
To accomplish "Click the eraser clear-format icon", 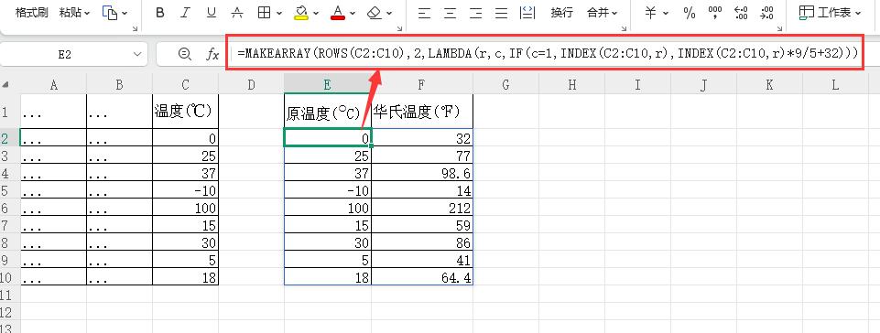I will pos(375,13).
